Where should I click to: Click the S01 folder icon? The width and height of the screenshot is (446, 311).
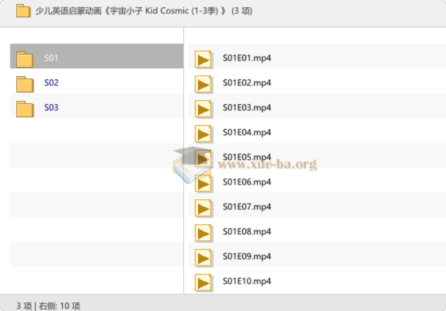(25, 59)
